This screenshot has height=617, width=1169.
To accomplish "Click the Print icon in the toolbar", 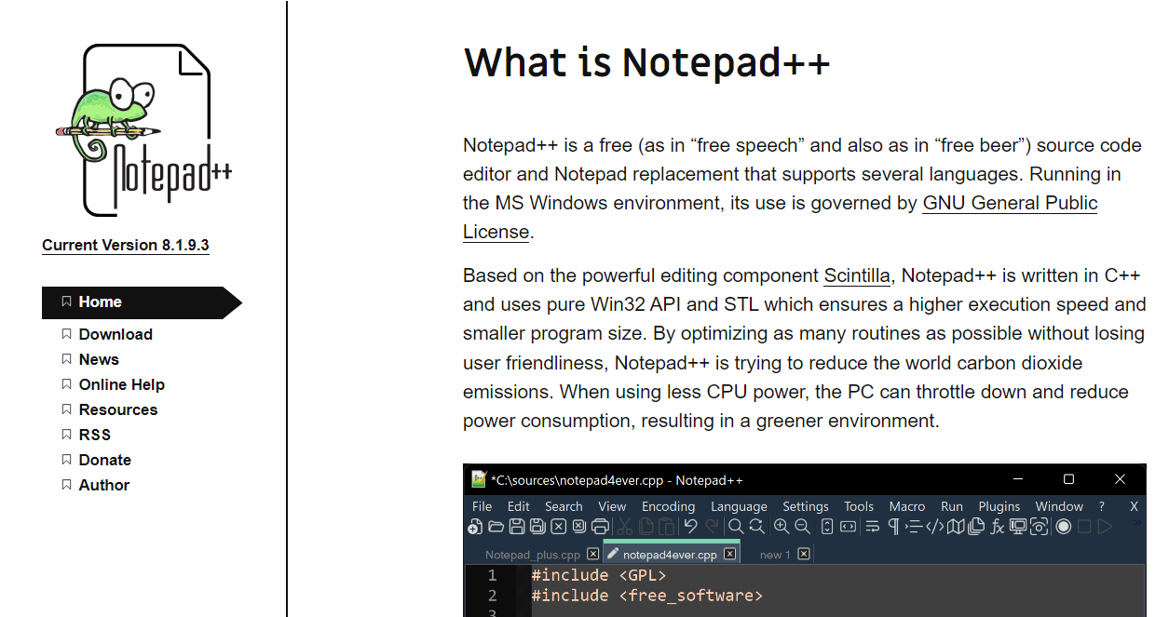I will tap(601, 527).
